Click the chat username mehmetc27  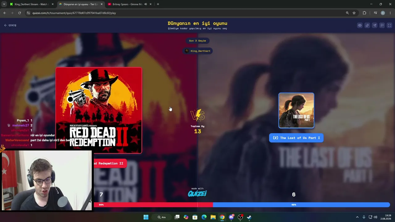click(20, 125)
